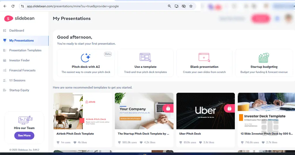Click the lock icon on Uber Pitch Deck
This screenshot has width=295, height=155.
coord(229,108)
